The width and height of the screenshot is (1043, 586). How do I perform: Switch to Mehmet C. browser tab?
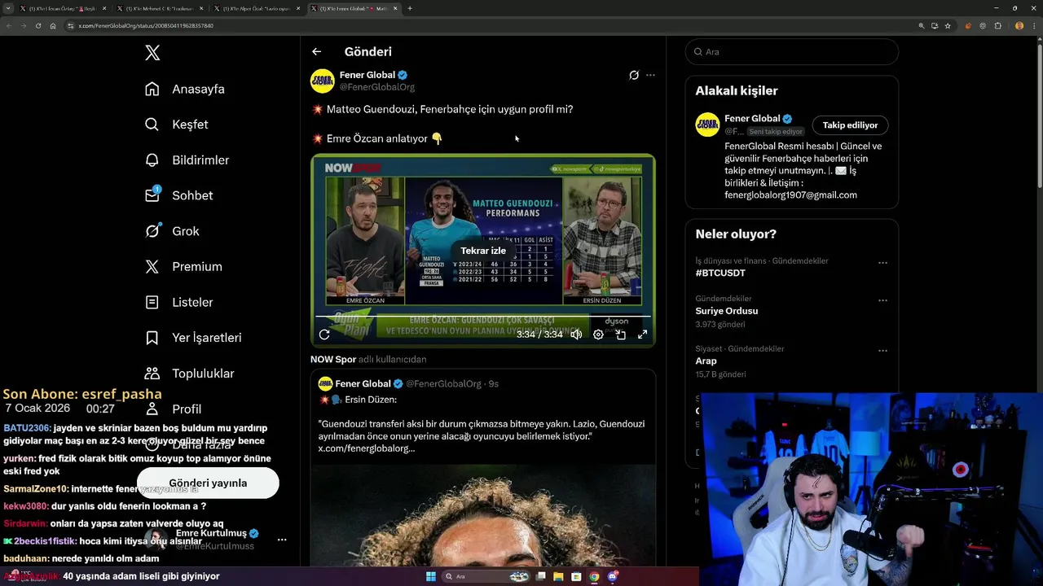click(x=160, y=8)
